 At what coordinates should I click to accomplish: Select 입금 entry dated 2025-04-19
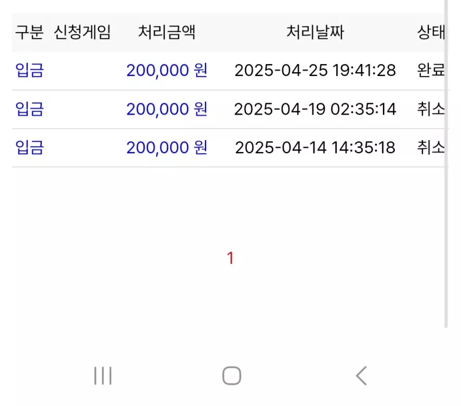29,109
